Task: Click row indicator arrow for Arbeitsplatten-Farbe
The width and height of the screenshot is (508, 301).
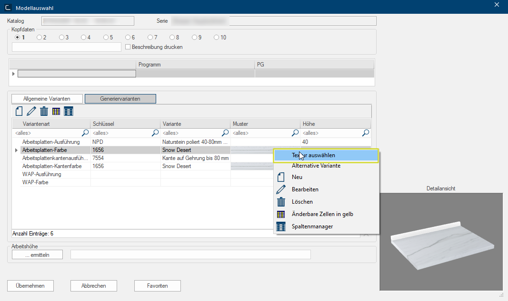Action: tap(17, 150)
